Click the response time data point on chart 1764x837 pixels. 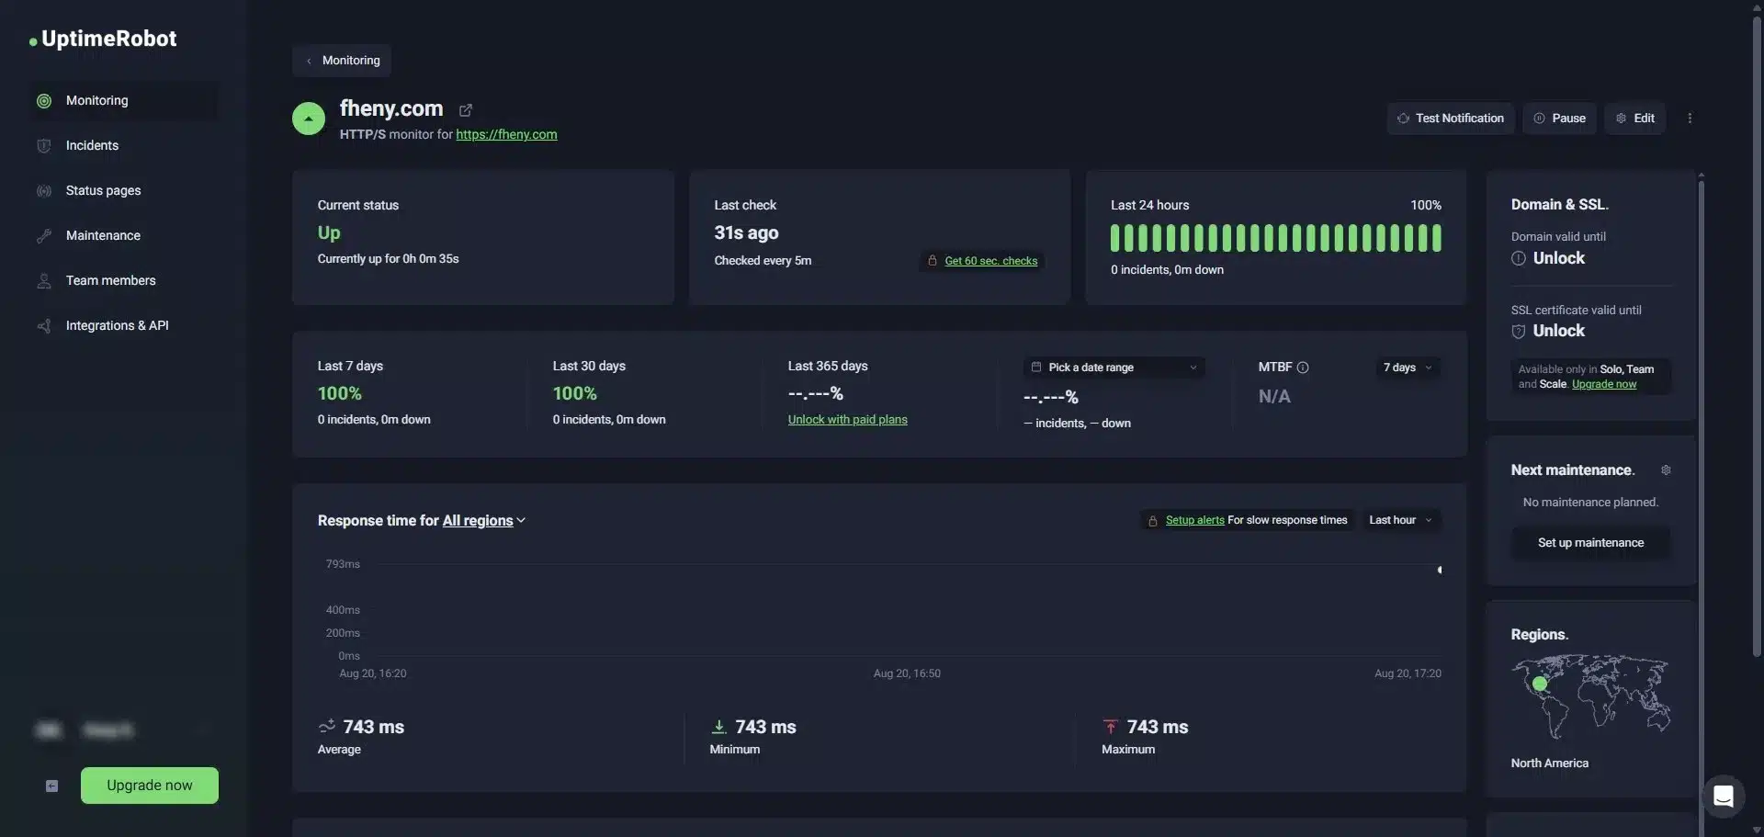[x=1440, y=571]
